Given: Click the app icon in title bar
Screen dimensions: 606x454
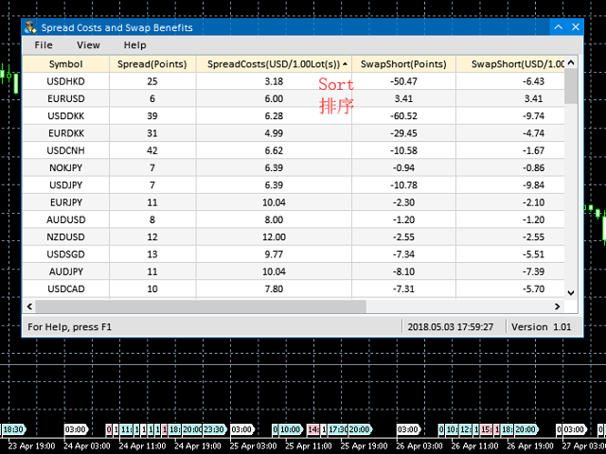Looking at the screenshot, I should pyautogui.click(x=31, y=27).
